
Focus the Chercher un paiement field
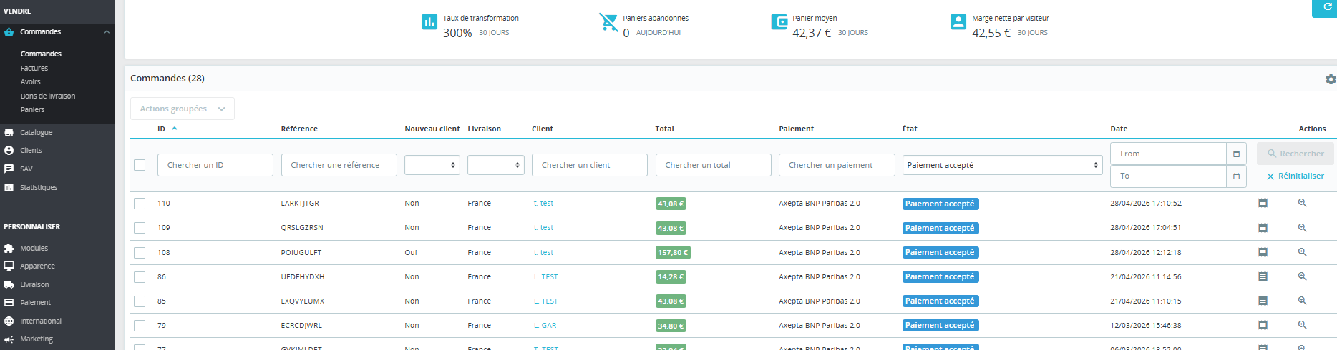(837, 165)
